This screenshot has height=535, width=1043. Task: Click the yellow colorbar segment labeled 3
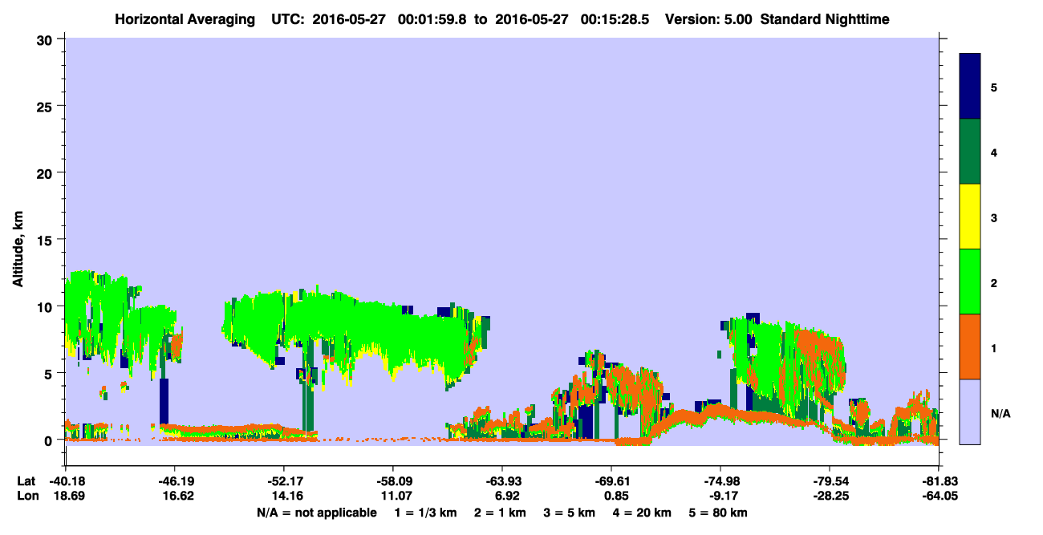(x=970, y=217)
